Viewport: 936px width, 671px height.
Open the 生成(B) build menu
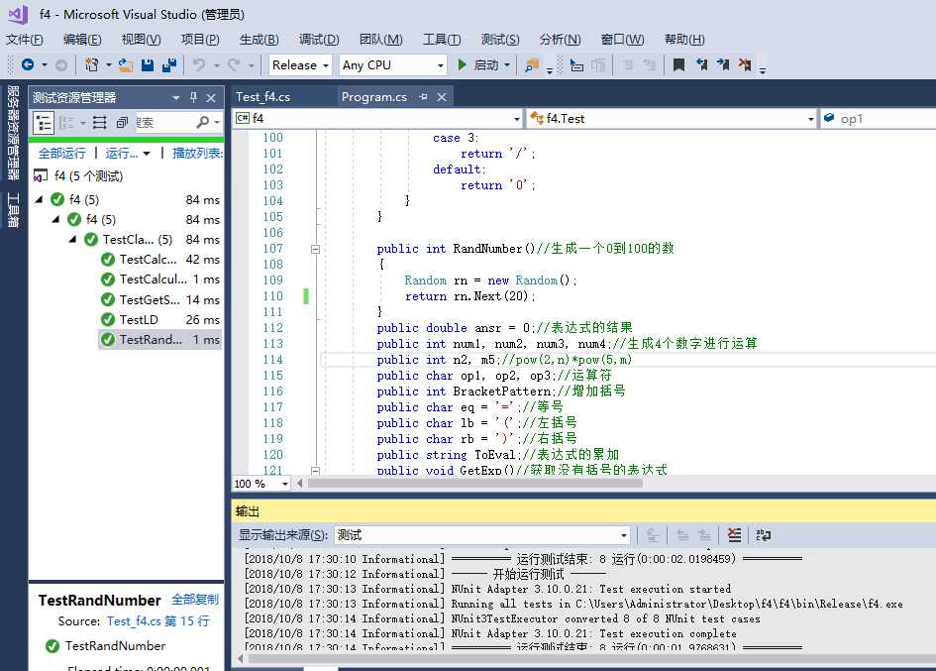(x=260, y=40)
